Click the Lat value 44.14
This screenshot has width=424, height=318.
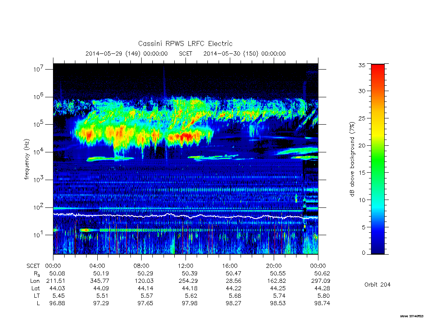click(145, 288)
